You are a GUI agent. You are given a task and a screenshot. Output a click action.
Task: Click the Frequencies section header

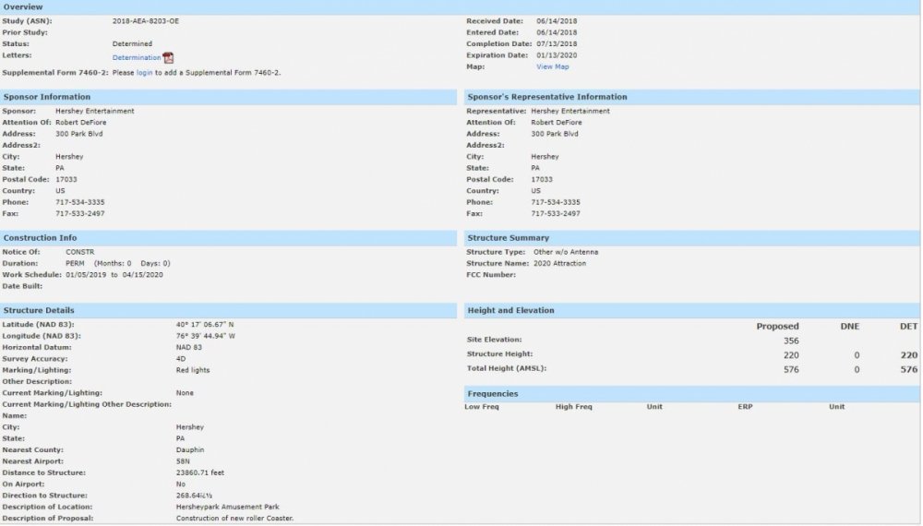(x=492, y=394)
